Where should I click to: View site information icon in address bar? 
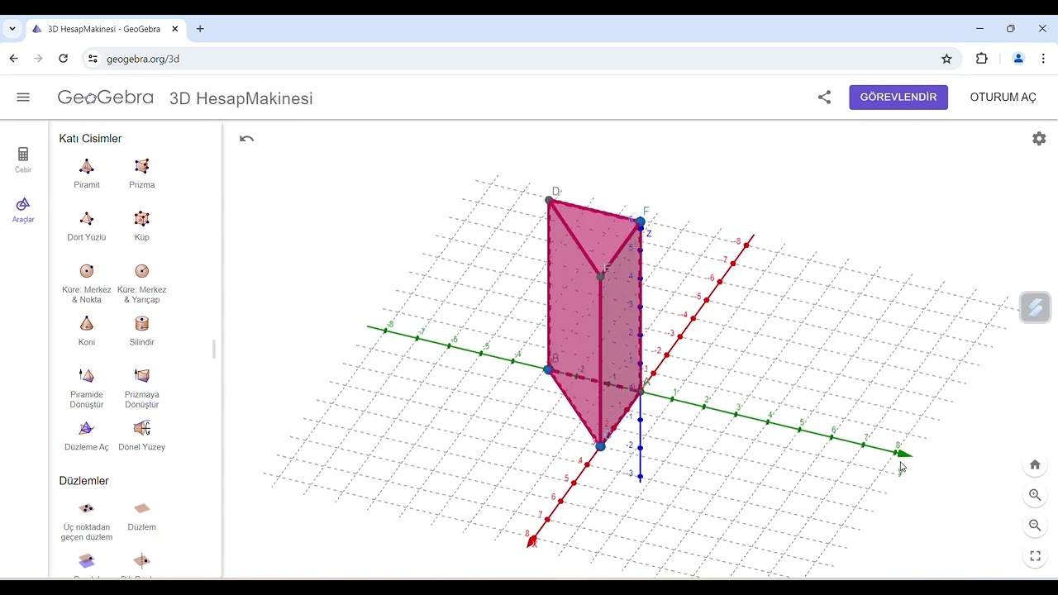[93, 59]
